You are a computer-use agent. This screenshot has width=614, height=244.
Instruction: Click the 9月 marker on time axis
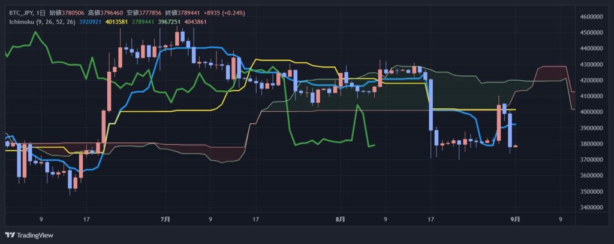(x=515, y=219)
